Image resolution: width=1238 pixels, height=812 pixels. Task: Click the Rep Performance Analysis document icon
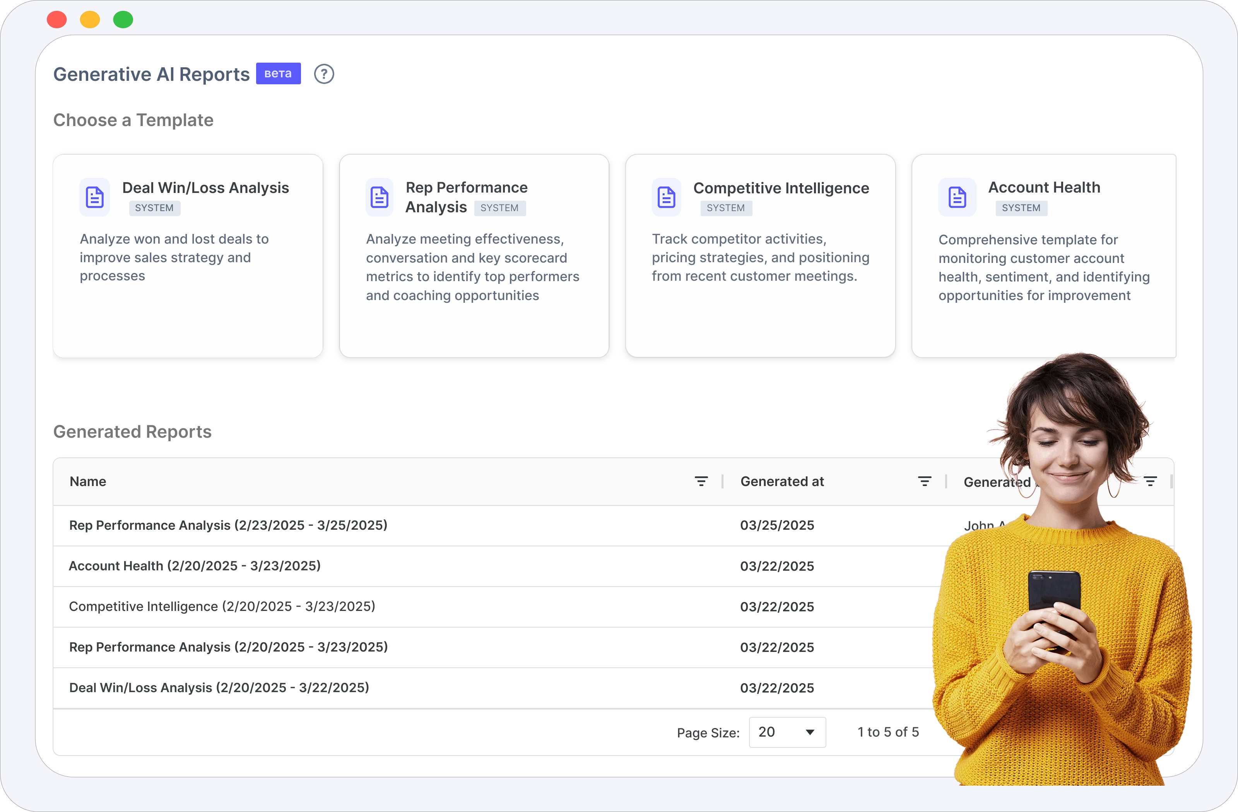379,198
